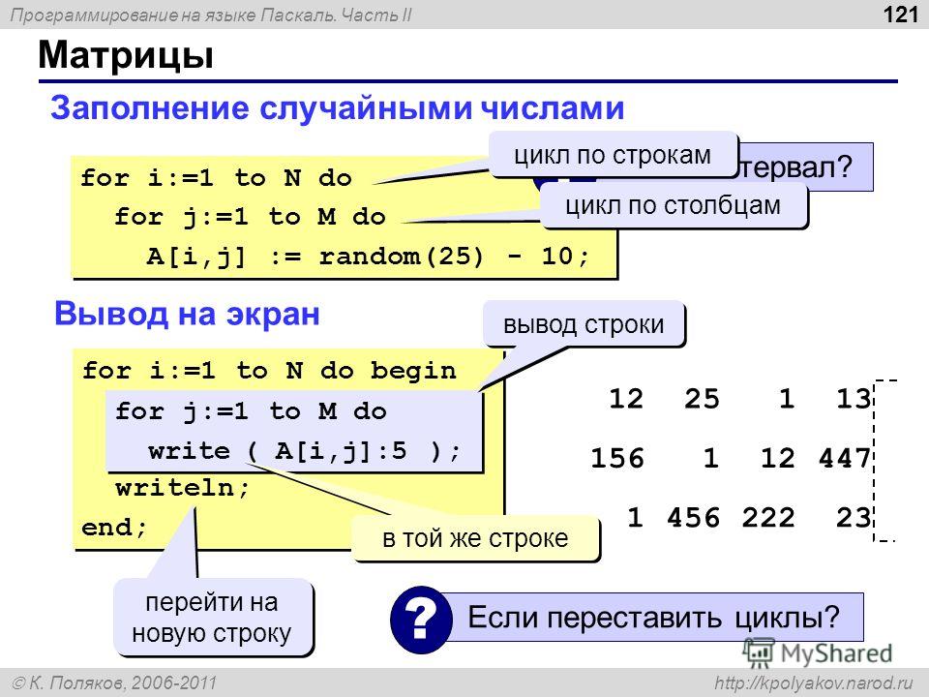Click the 'в той же строке' callout
The image size is (929, 697).
click(475, 538)
